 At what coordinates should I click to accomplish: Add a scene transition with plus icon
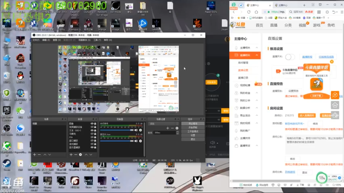click(x=168, y=128)
